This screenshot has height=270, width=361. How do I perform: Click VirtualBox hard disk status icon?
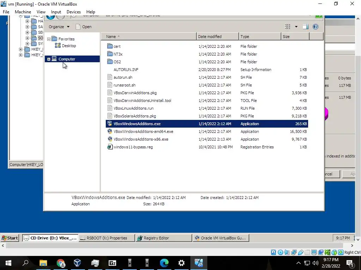tap(273, 252)
